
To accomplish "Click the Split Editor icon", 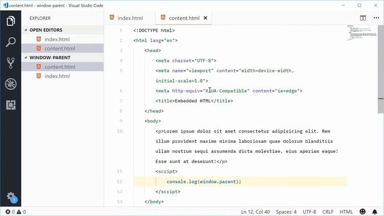I will point(363,18).
